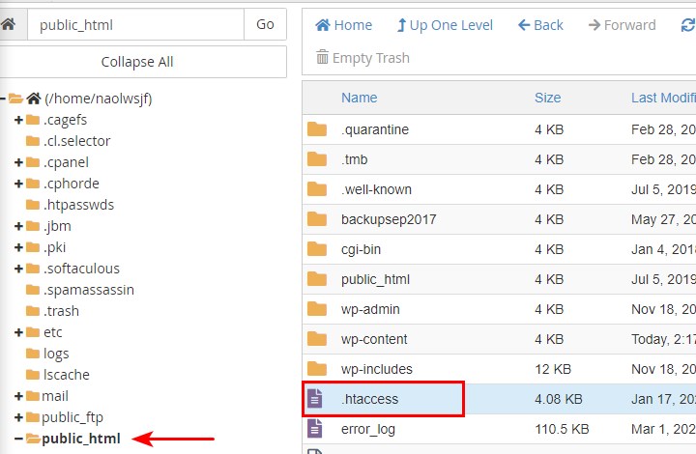
Task: Open Home in the toolbar
Action: click(343, 25)
